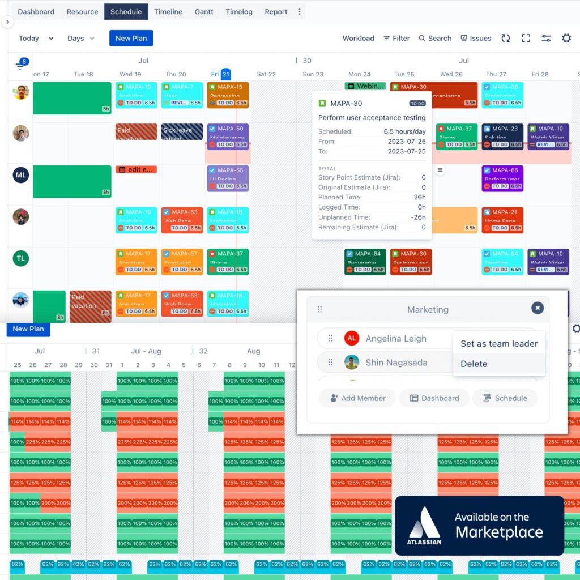The width and height of the screenshot is (580, 580).
Task: Open the Dashboard from the Marketing team popup
Action: pos(434,398)
